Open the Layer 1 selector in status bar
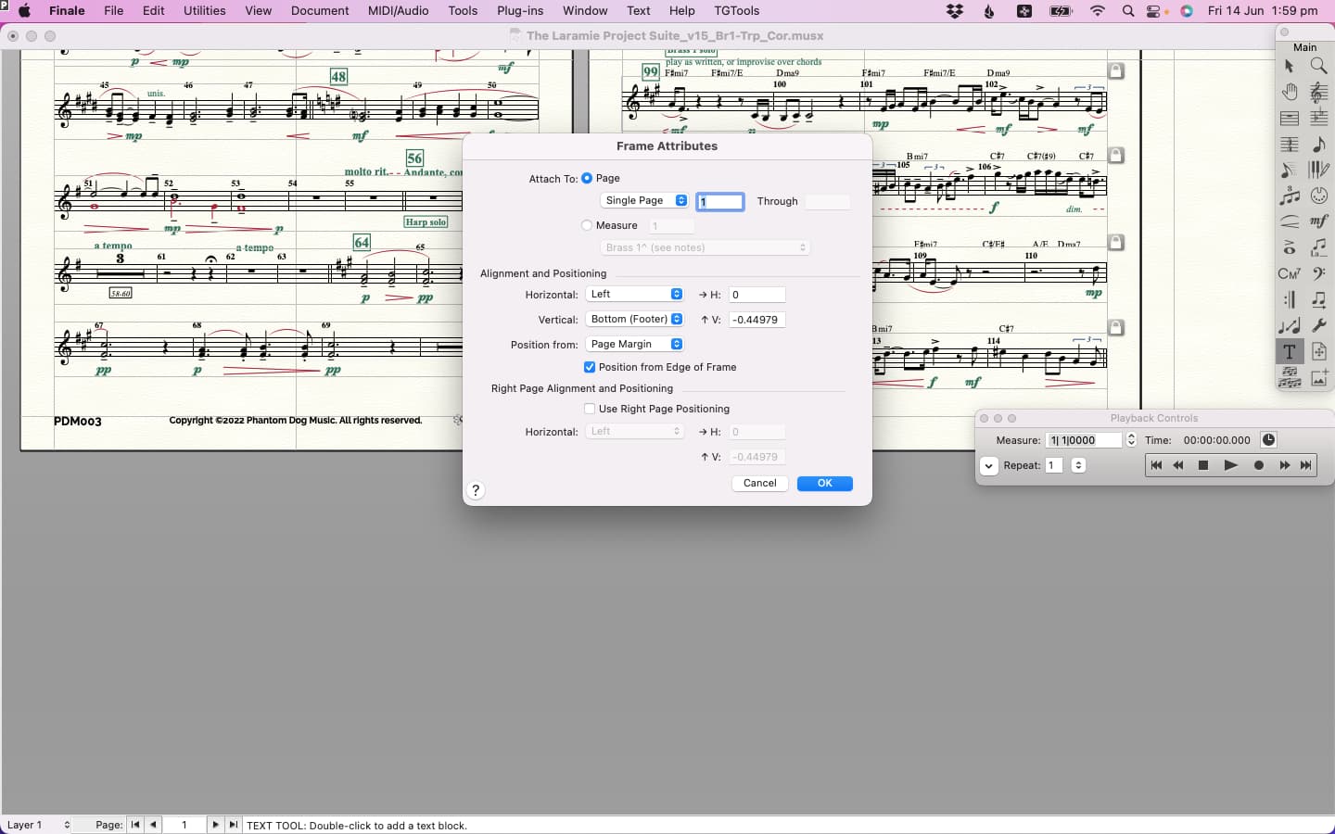Screen dimensions: 1335x834 coord(37,825)
